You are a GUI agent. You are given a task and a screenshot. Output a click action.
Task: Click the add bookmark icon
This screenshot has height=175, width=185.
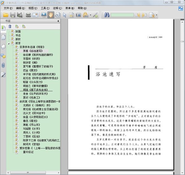[17, 26]
